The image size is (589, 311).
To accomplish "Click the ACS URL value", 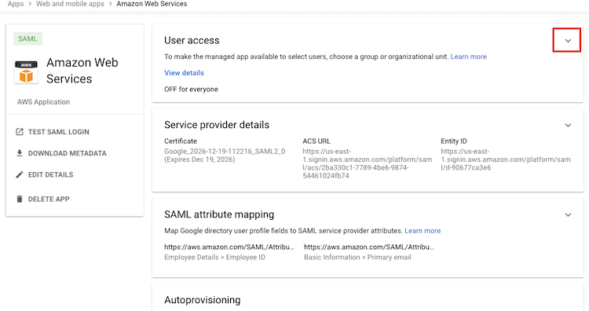I will [368, 163].
